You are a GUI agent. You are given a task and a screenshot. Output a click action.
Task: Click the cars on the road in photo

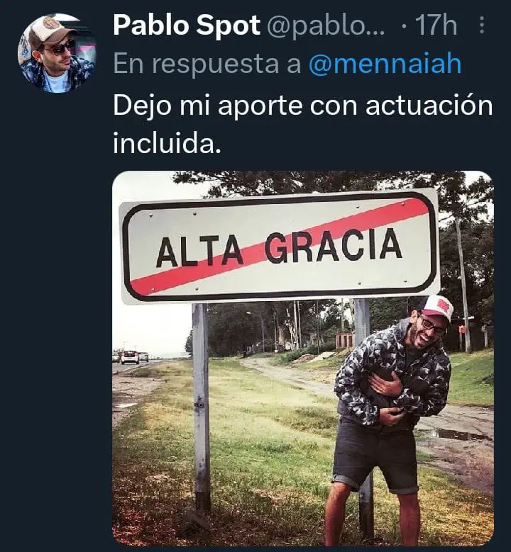click(x=131, y=357)
